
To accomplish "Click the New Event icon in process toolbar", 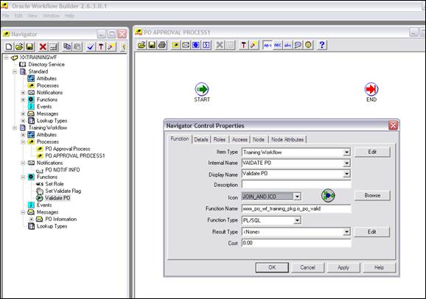I will point(206,45).
